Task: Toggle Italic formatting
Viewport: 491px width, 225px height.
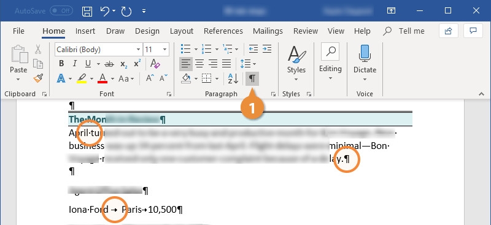Action: coord(74,64)
